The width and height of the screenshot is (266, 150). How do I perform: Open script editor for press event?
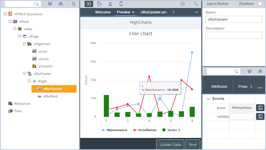tap(260, 108)
